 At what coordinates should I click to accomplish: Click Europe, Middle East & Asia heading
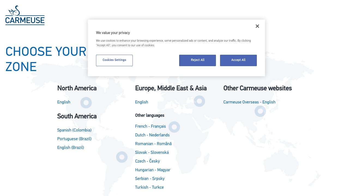coord(171,88)
